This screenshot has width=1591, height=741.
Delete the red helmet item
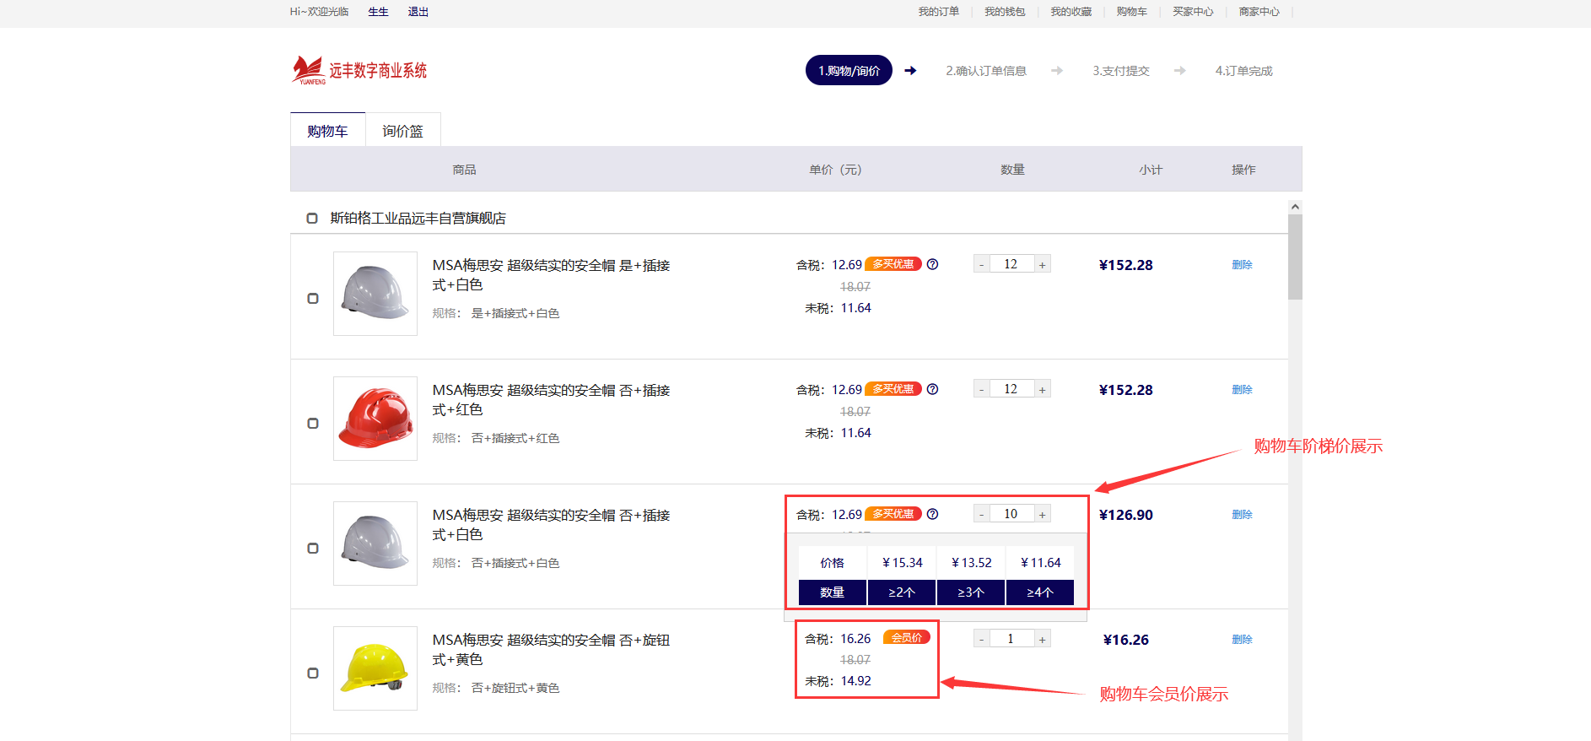[1242, 390]
